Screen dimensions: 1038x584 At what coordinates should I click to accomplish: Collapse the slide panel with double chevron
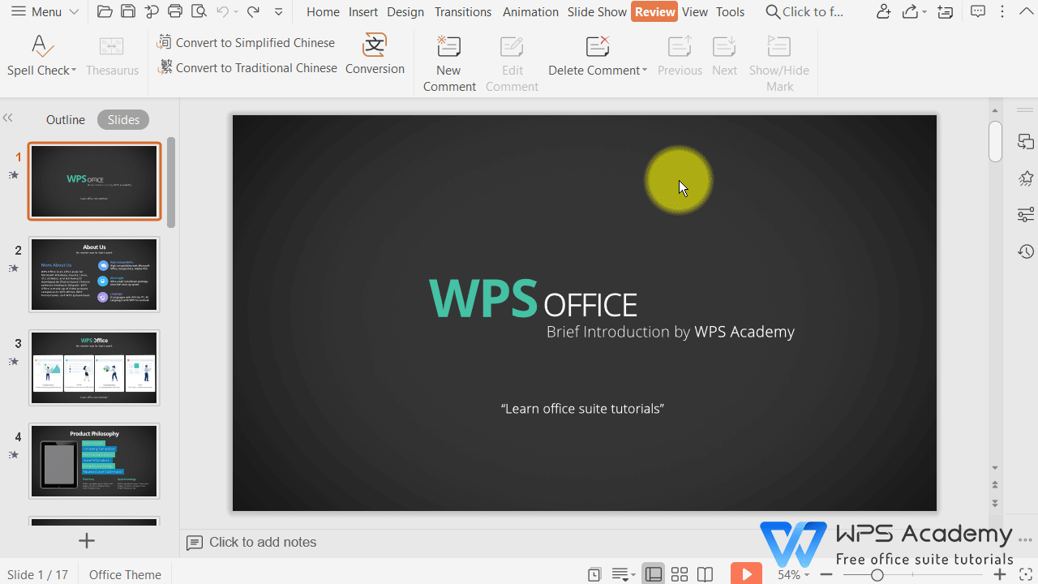8,118
